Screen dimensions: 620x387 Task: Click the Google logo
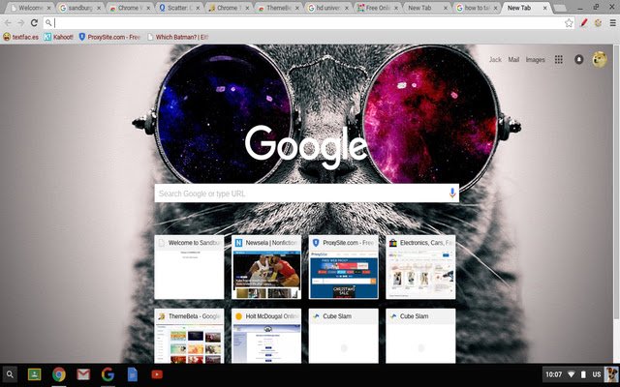coord(307,146)
